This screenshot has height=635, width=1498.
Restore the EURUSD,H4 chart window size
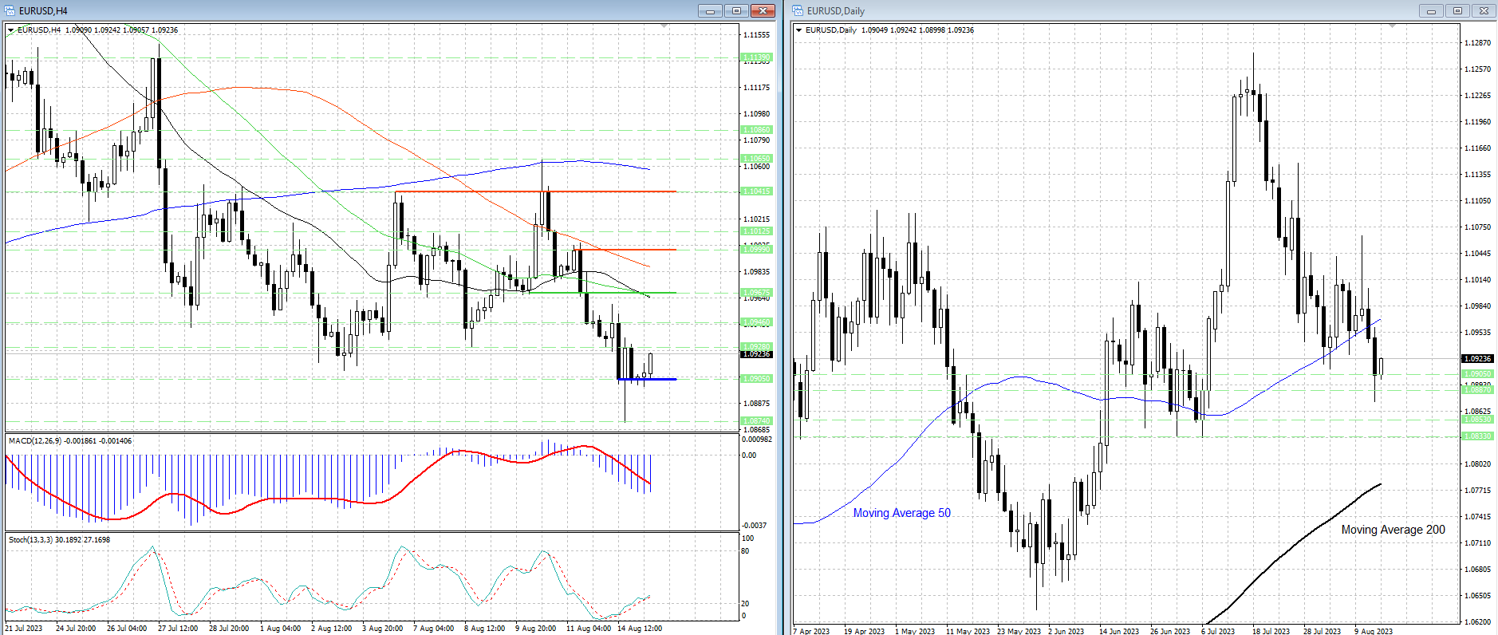tap(736, 10)
